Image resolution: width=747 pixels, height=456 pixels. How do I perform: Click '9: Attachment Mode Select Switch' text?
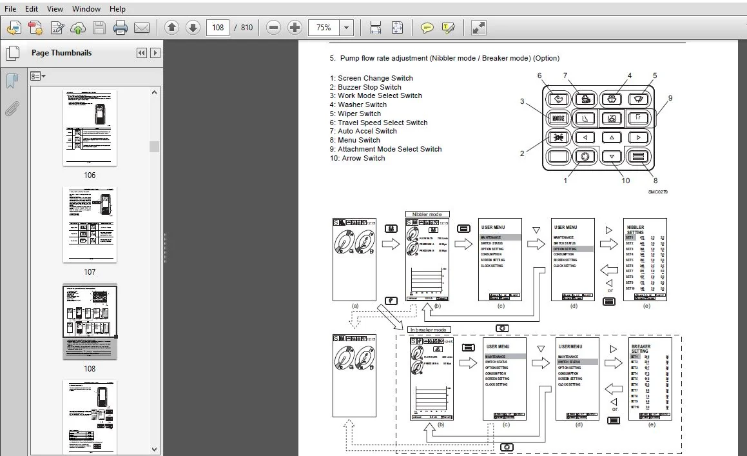[386, 149]
